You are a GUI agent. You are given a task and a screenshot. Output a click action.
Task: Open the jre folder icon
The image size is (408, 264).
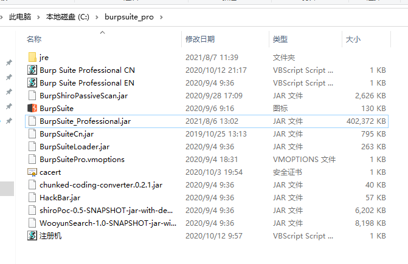(x=32, y=58)
